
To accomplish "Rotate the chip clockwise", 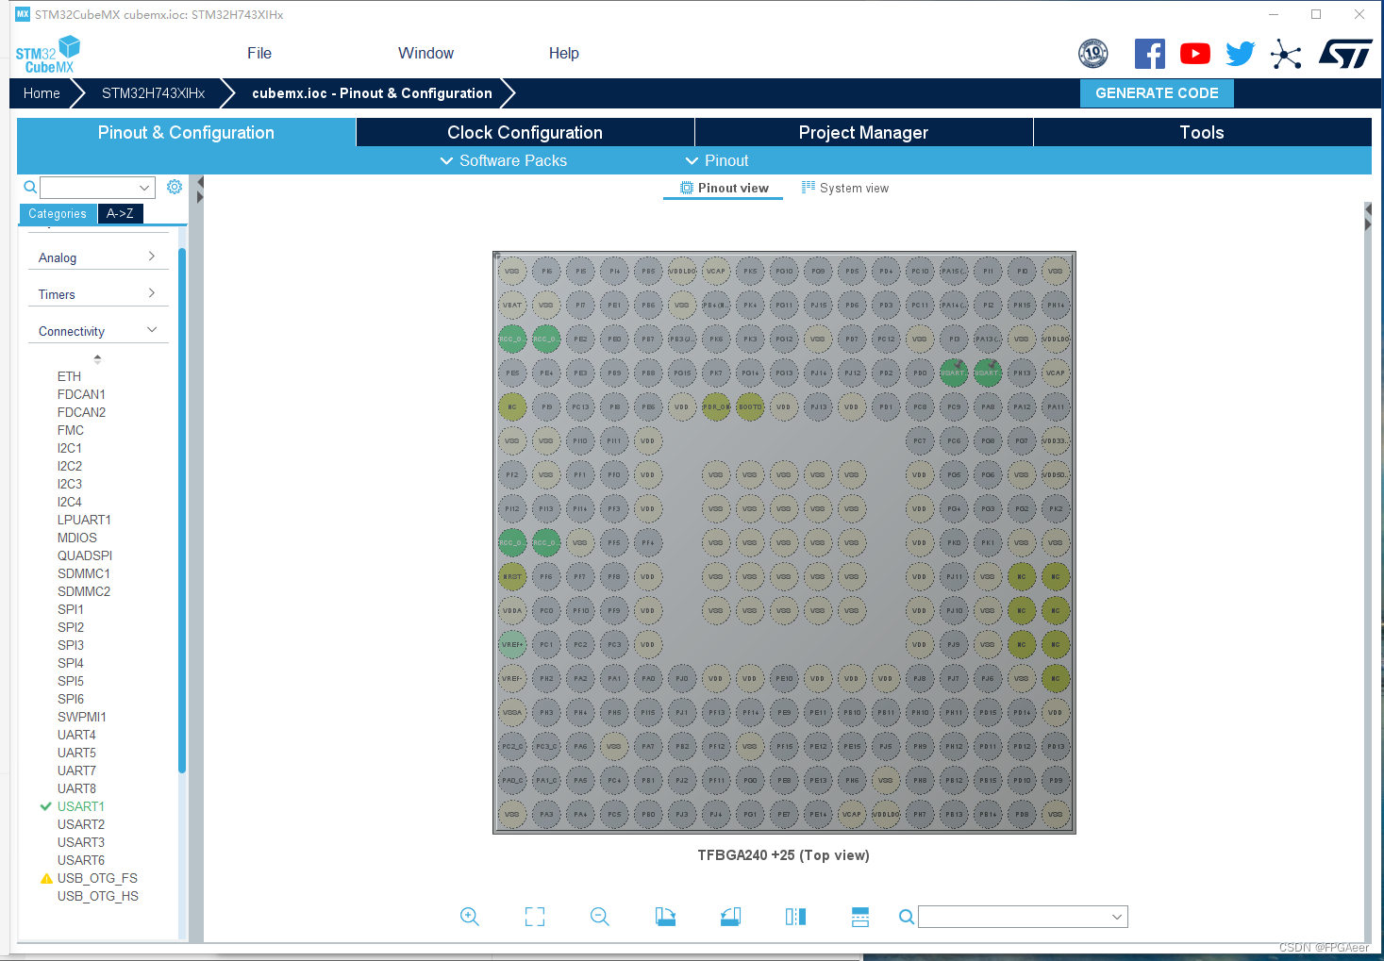I will point(665,917).
